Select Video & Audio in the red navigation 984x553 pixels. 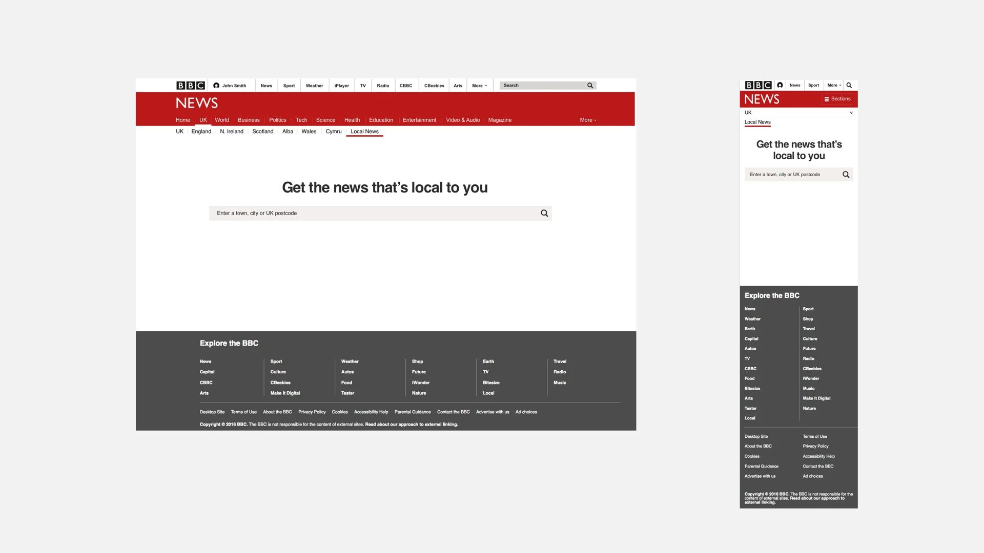tap(463, 120)
